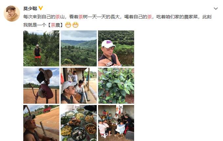The width and height of the screenshot is (223, 141).
Task: Open photo of men sitting on porch
Action: pos(79,86)
